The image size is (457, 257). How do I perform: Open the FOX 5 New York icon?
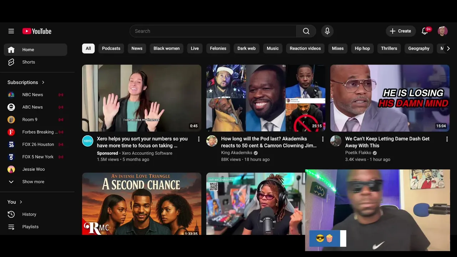click(11, 157)
